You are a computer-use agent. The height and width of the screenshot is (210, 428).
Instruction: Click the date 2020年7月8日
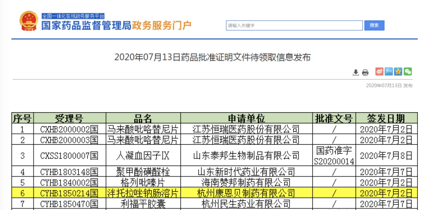tap(386, 156)
